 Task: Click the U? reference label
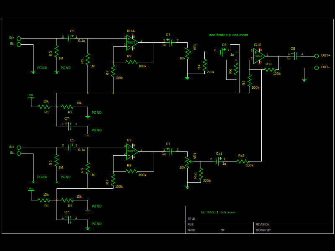click(x=129, y=140)
